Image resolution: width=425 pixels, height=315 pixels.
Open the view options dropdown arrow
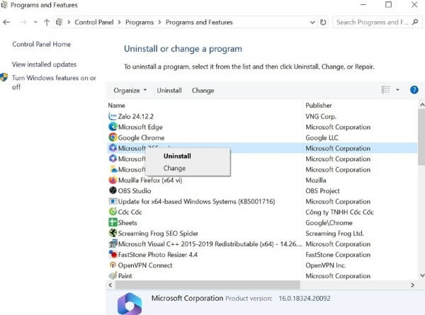pyautogui.click(x=397, y=90)
